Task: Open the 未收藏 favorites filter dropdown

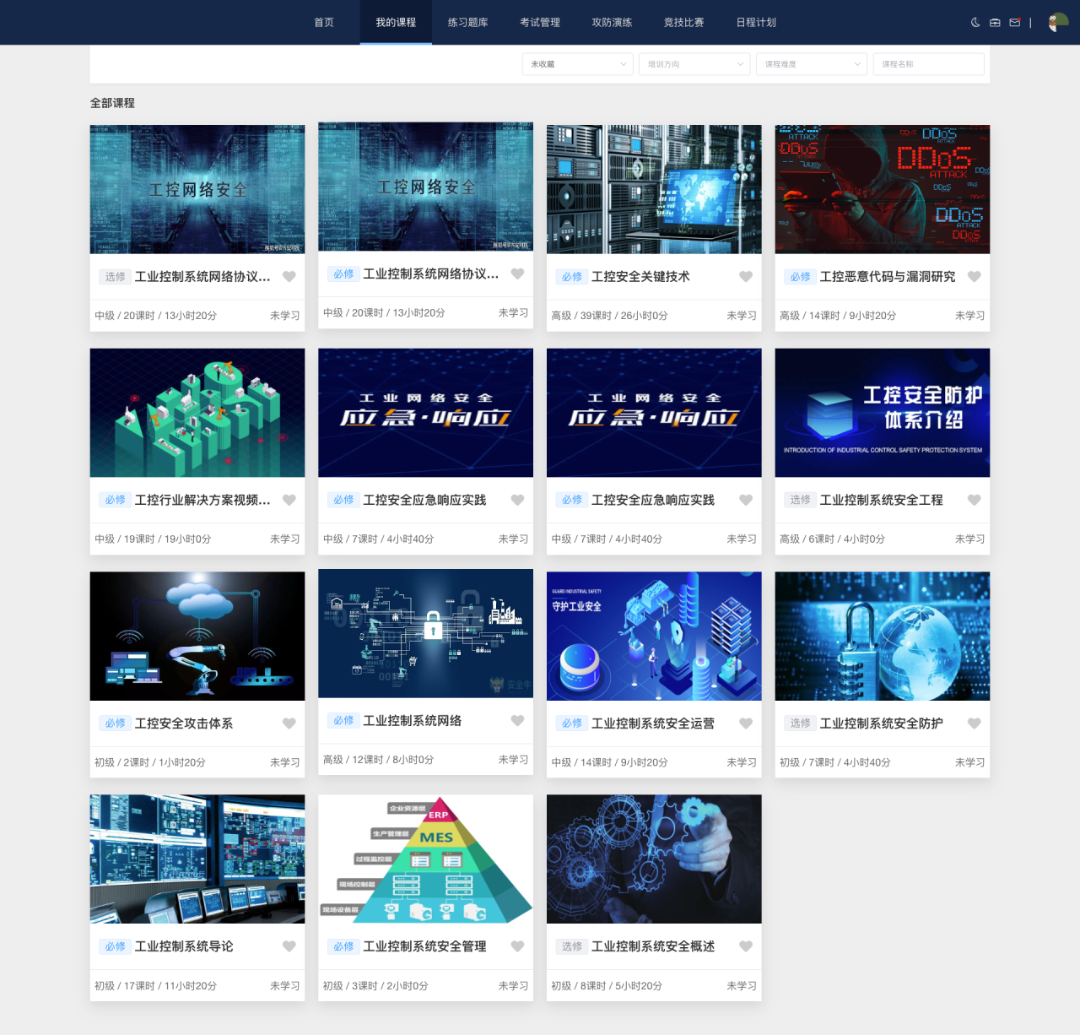Action: coord(577,64)
